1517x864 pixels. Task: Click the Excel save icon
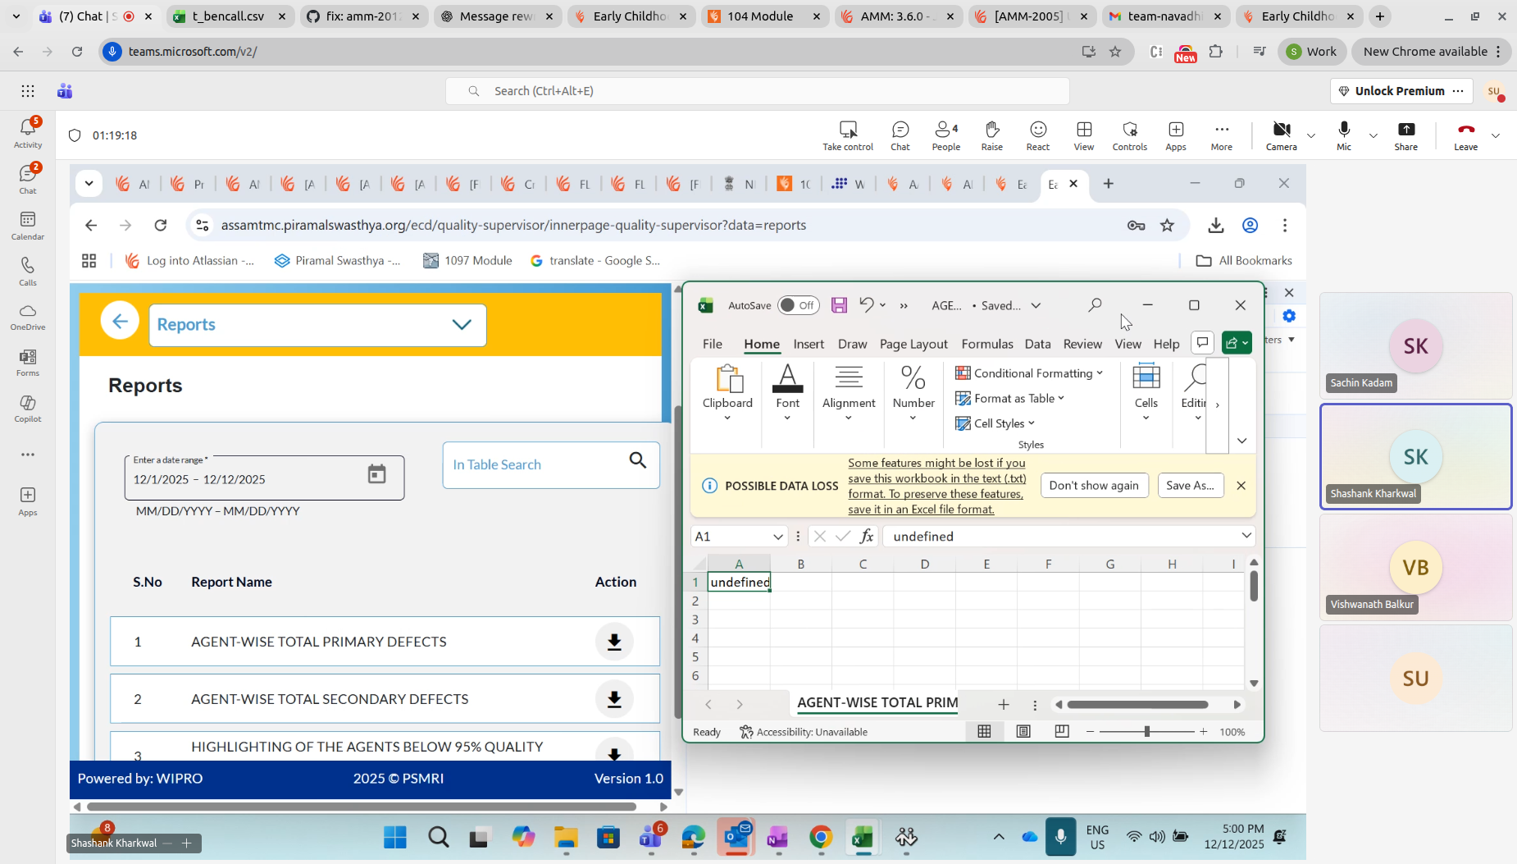pos(839,305)
